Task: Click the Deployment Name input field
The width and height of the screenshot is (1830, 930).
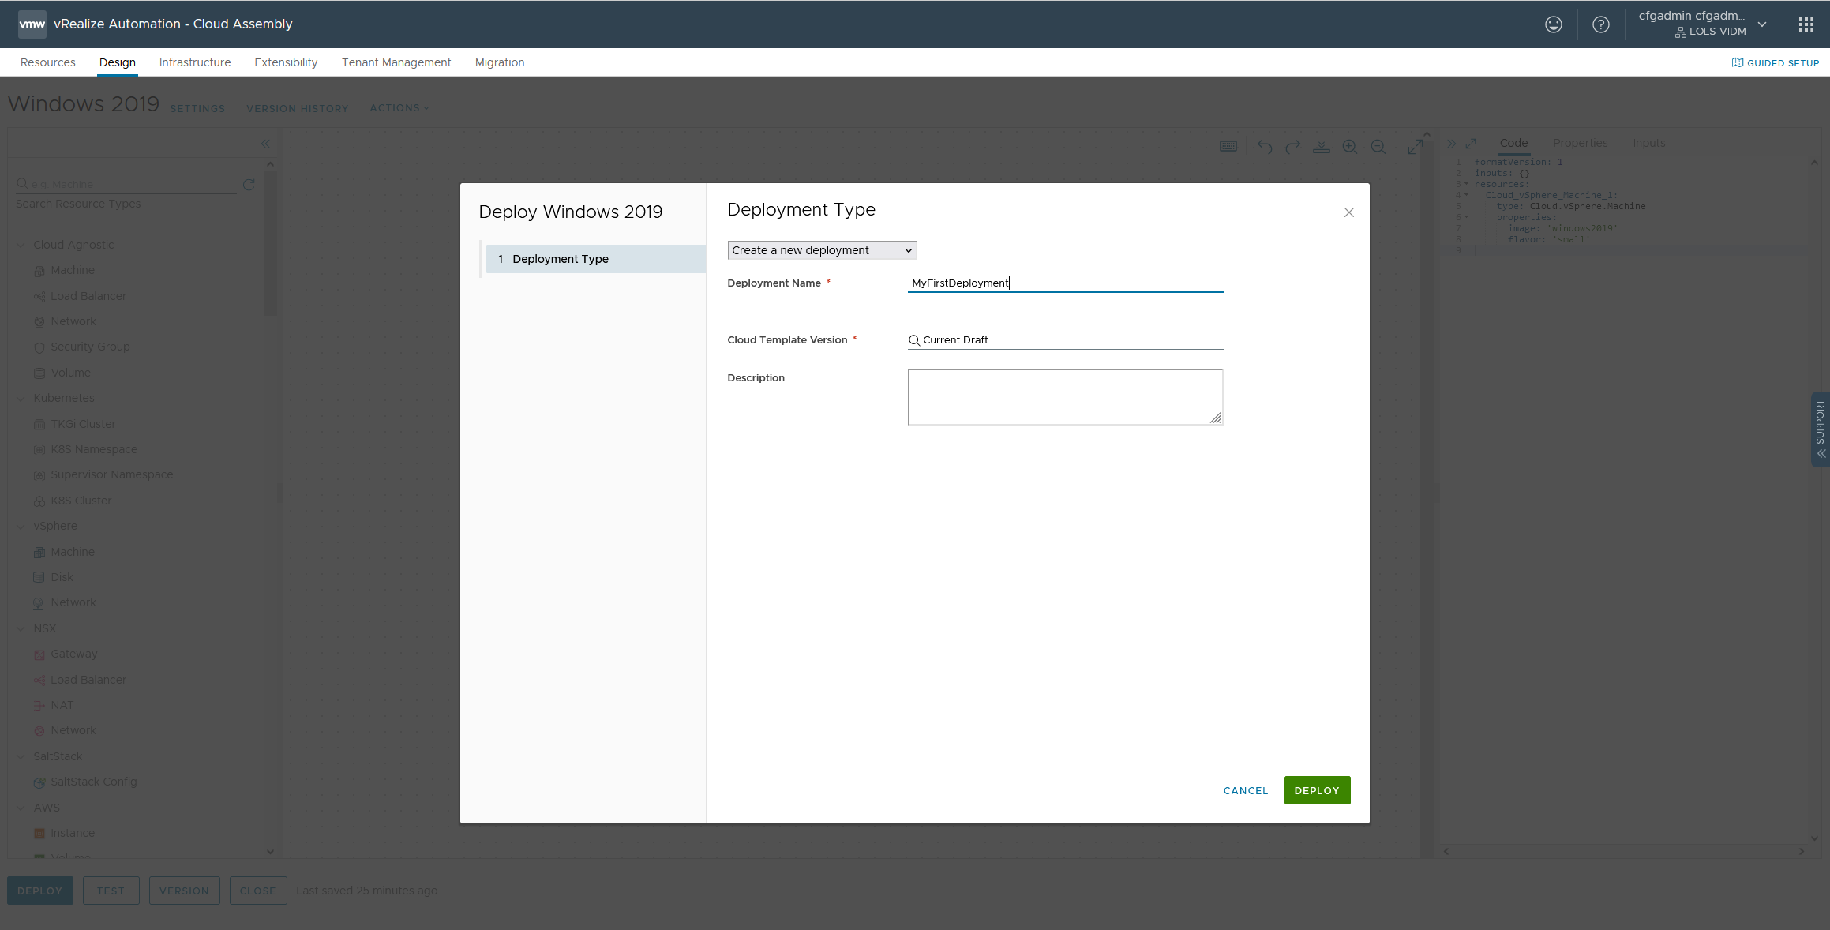Action: coord(1065,283)
